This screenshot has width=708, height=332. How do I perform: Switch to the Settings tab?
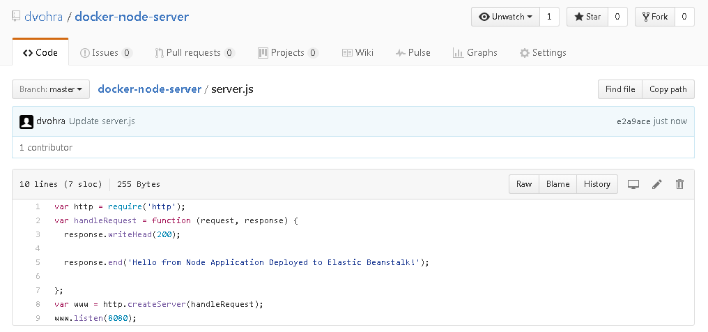543,53
